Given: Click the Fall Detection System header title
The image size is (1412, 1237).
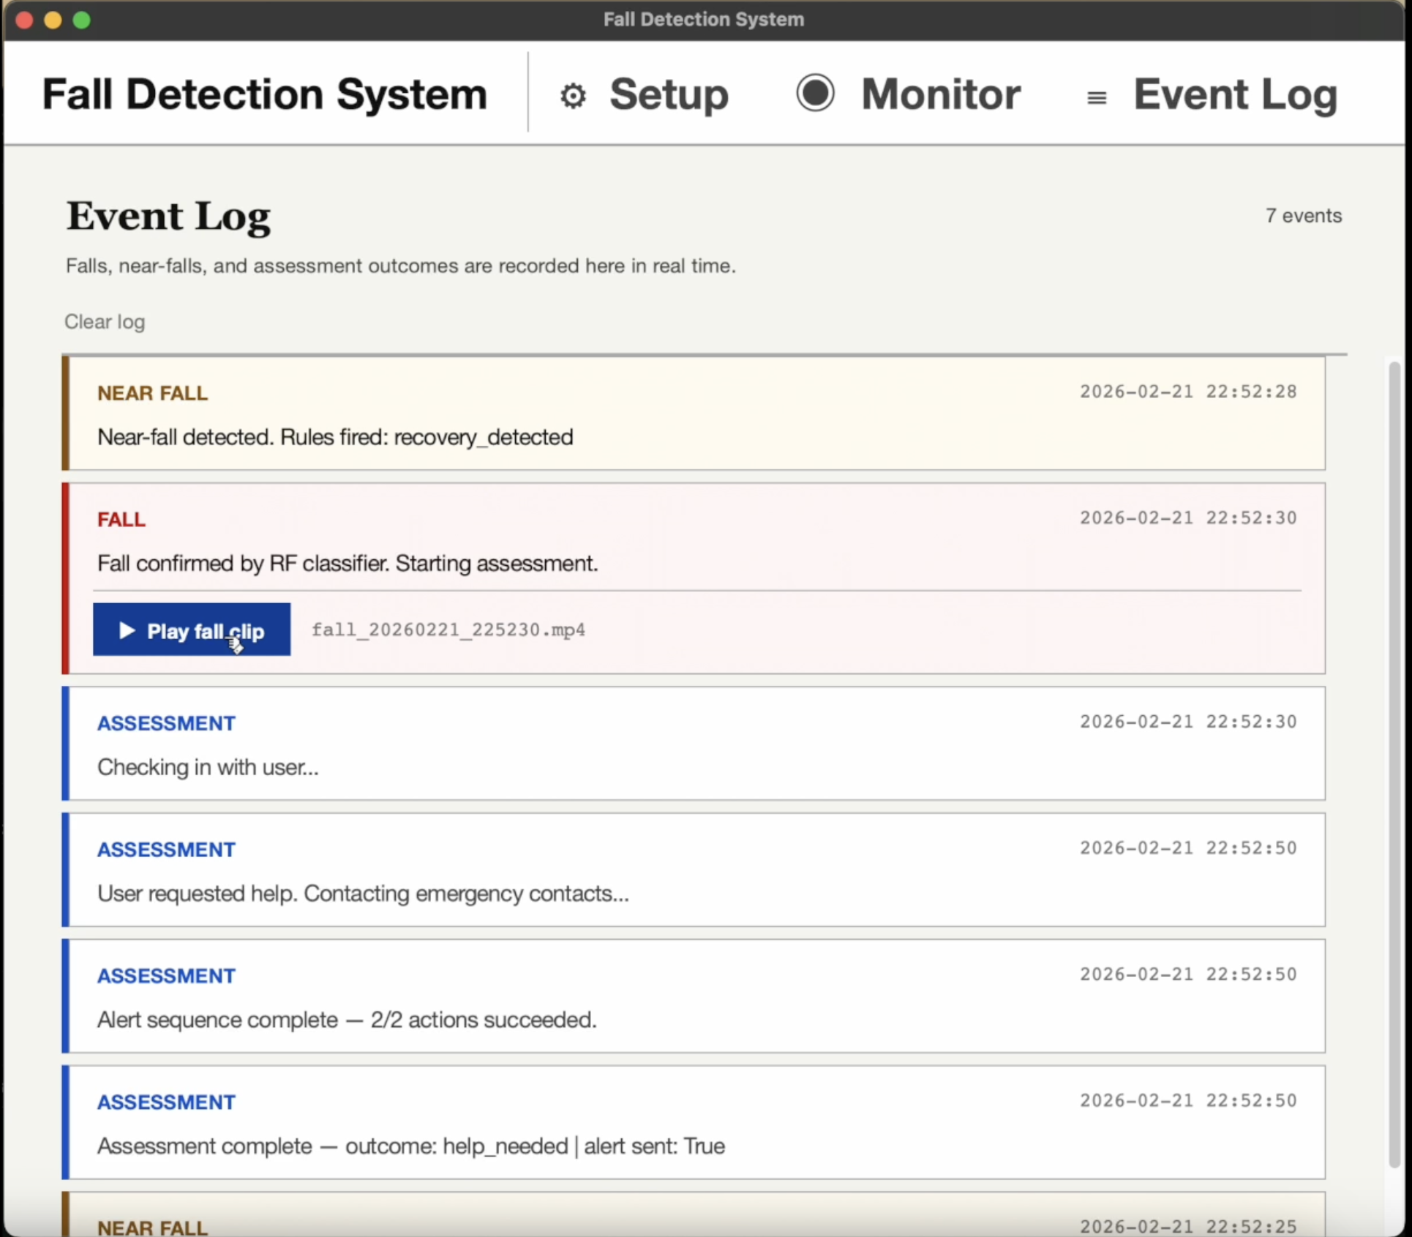Looking at the screenshot, I should tap(264, 94).
